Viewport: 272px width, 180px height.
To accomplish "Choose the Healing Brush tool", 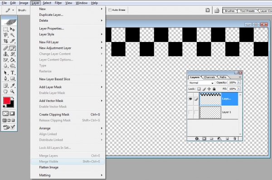I will [x=5, y=48].
